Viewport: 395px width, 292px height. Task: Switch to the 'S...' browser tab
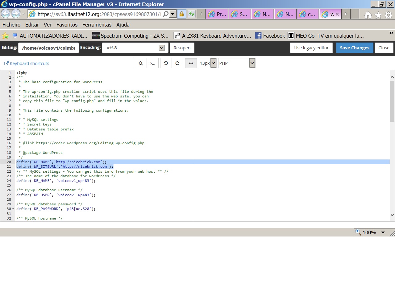click(x=240, y=14)
